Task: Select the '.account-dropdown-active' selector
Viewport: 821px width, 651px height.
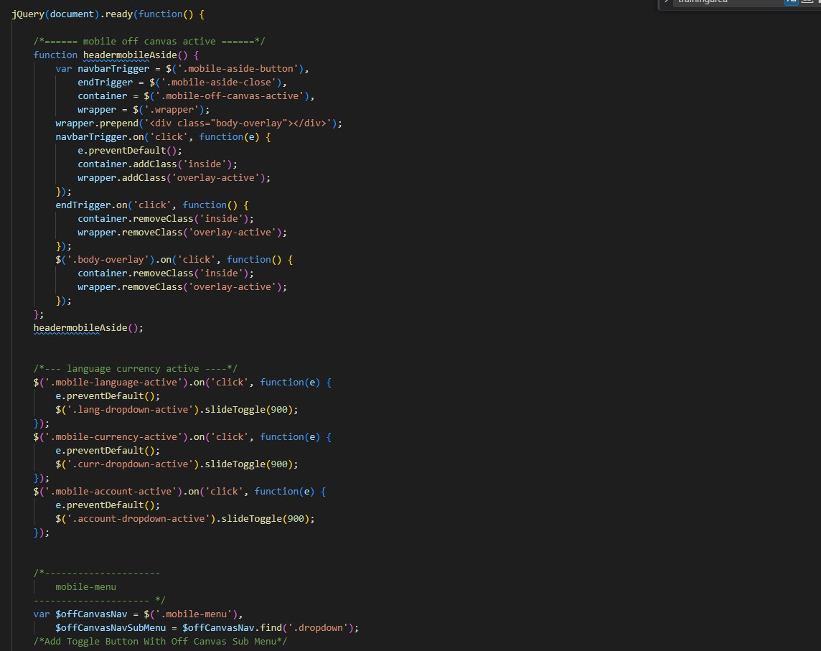Action: (139, 518)
